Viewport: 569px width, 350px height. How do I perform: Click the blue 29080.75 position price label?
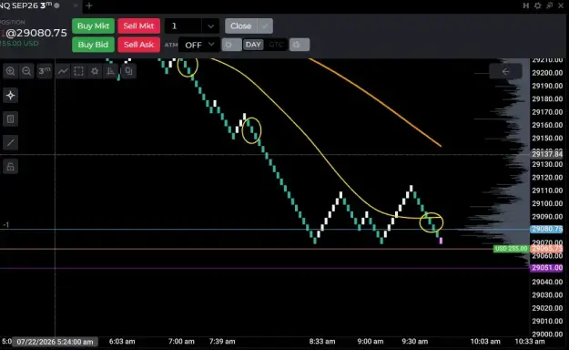[547, 229]
